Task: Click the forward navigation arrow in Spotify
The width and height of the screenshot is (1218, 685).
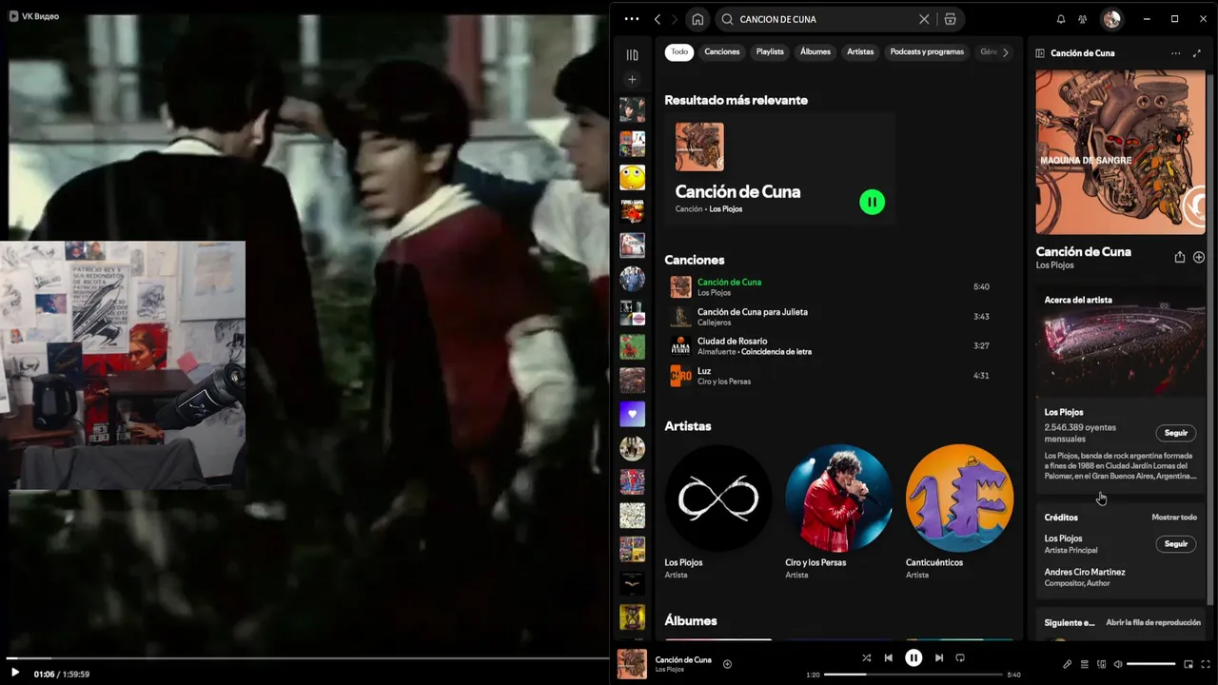Action: 675,19
